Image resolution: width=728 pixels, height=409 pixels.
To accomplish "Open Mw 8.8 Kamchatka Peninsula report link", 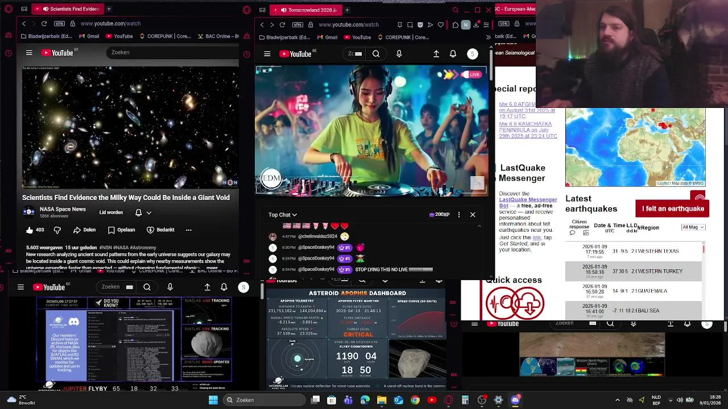I will point(528,130).
